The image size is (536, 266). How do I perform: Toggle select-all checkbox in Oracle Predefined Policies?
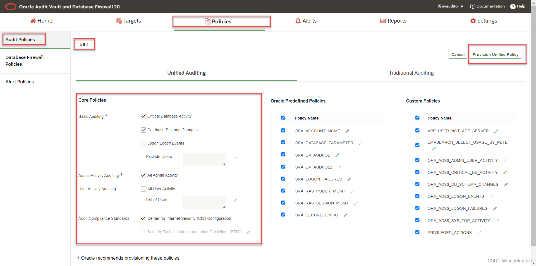tap(283, 118)
